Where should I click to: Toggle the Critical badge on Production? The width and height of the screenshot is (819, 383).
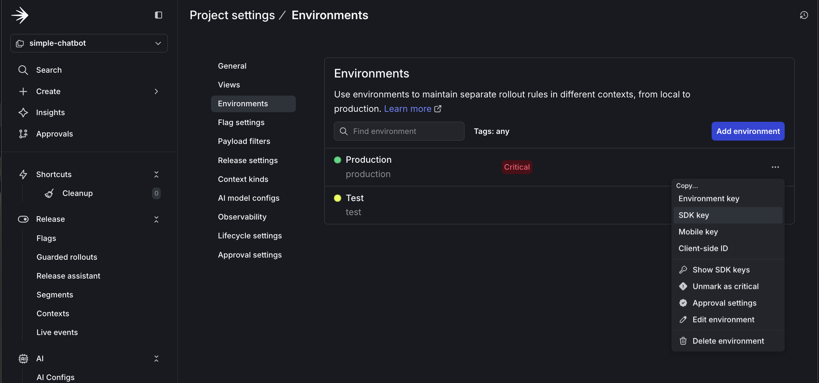coord(516,167)
